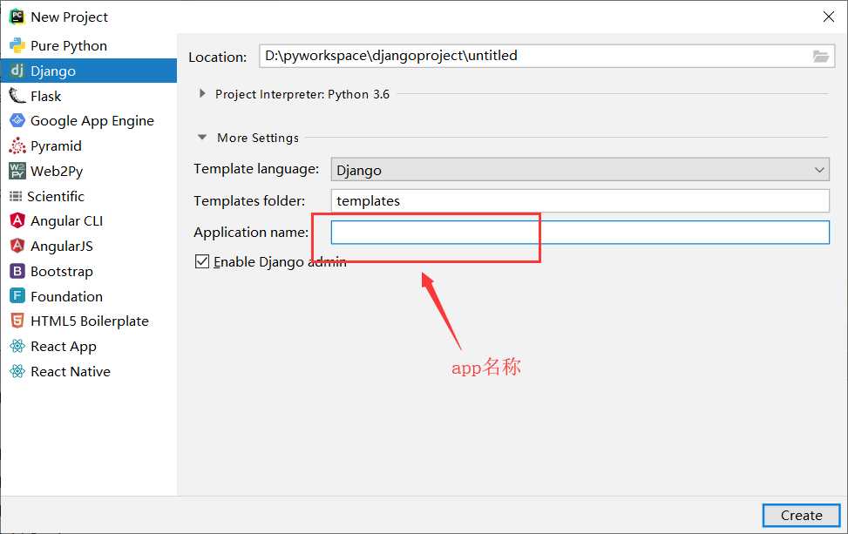Click the Web2Py icon
This screenshot has width=848, height=534.
(x=17, y=171)
